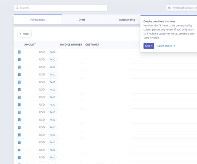Click the distinct card-style icon near table bottom
Image resolution: width=197 pixels, height=164 pixels.
click(19, 150)
